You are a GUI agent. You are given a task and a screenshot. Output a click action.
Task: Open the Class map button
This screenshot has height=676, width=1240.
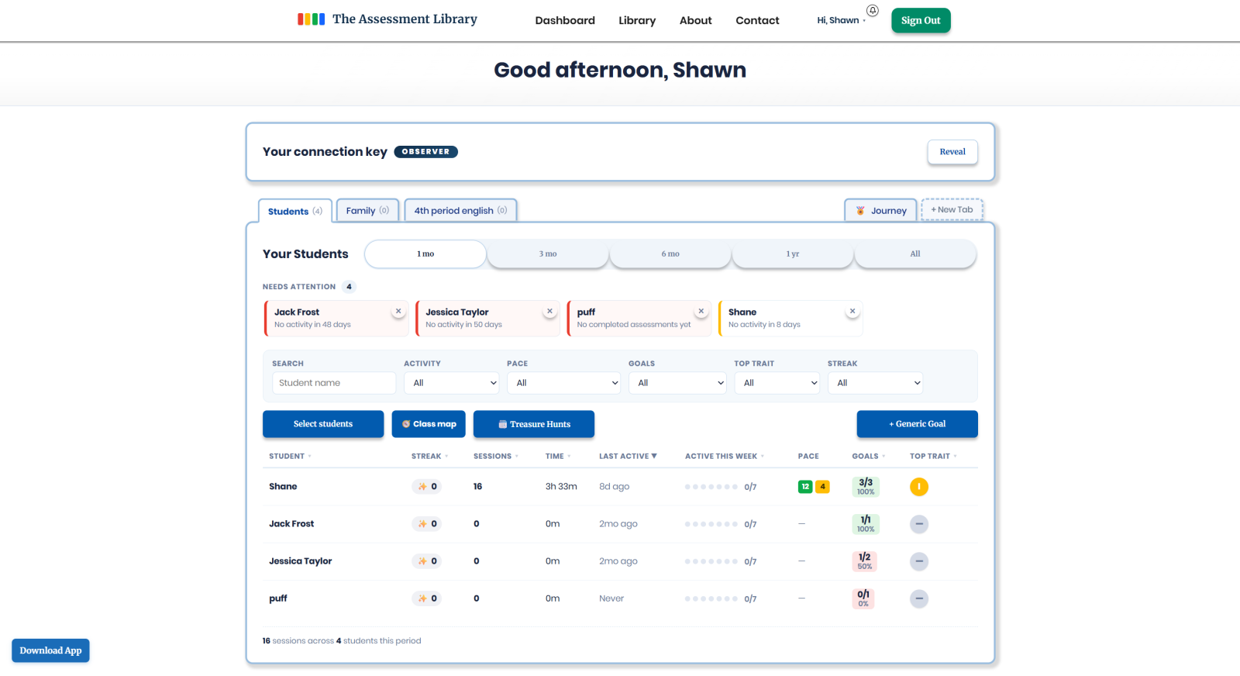point(429,424)
